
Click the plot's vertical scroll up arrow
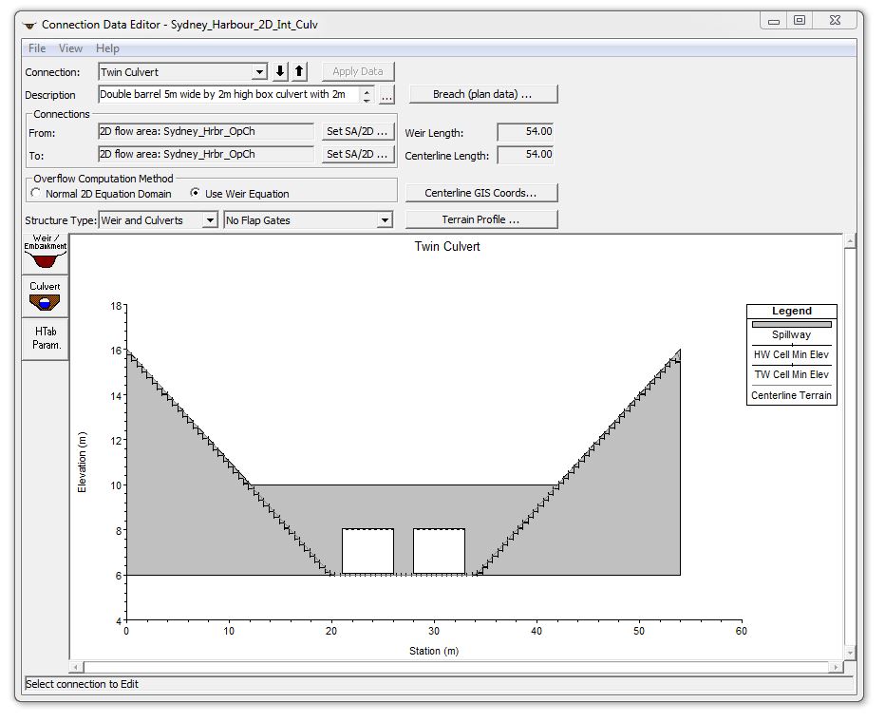point(850,241)
